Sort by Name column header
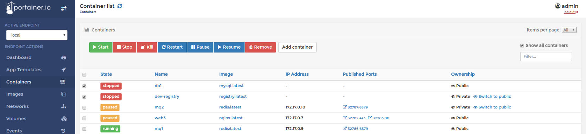This screenshot has width=586, height=134. [x=161, y=74]
